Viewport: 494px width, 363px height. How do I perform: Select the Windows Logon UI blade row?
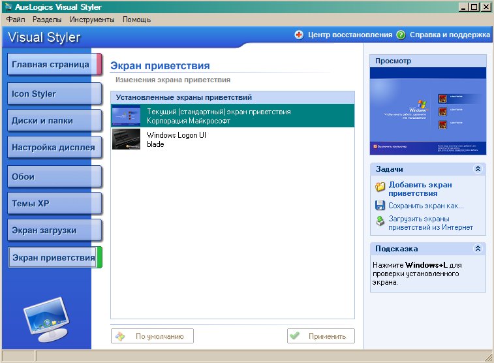click(232, 139)
